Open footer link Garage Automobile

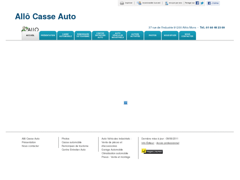(112, 150)
